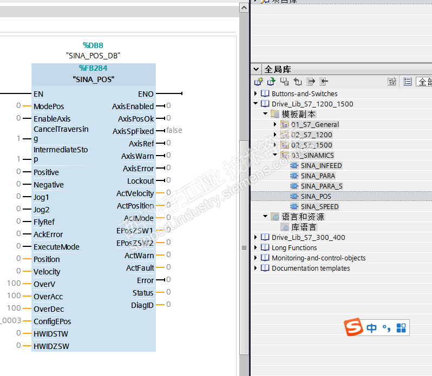This screenshot has height=376, width=432.
Task: Click the %FB284 block number
Action: pyautogui.click(x=93, y=68)
